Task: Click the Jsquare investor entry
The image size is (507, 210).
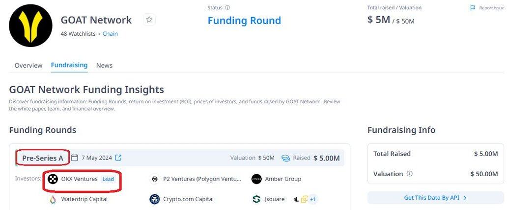Action: point(268,199)
